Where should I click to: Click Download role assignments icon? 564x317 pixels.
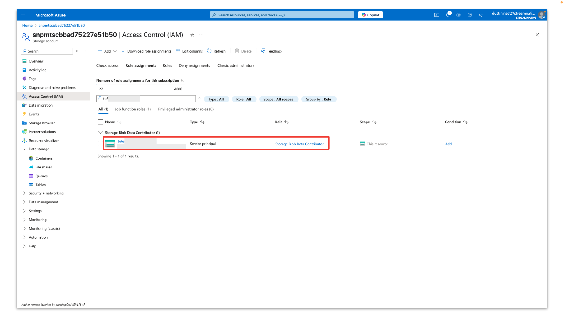pyautogui.click(x=123, y=51)
